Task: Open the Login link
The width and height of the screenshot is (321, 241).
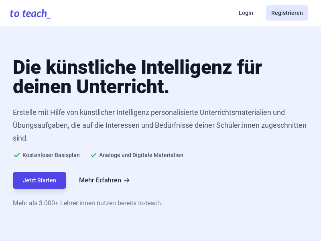Action: click(x=246, y=13)
